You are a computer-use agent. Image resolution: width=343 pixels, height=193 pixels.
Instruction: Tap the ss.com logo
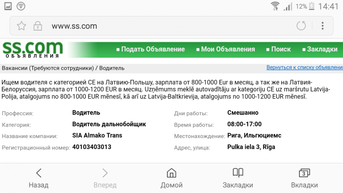[33, 50]
